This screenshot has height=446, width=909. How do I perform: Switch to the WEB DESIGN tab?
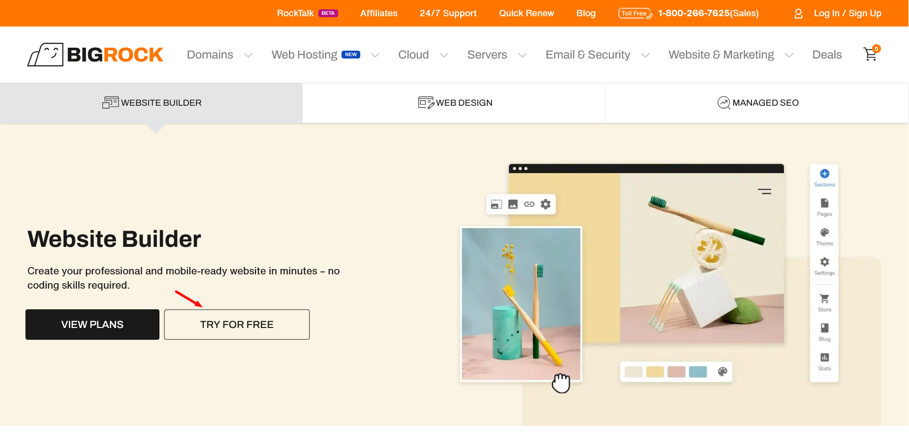[x=454, y=103]
